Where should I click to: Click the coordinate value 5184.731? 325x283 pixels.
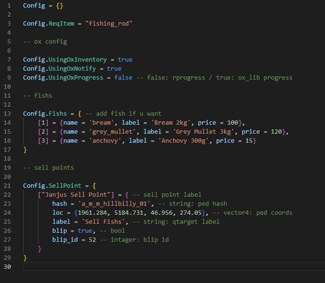coord(129,213)
